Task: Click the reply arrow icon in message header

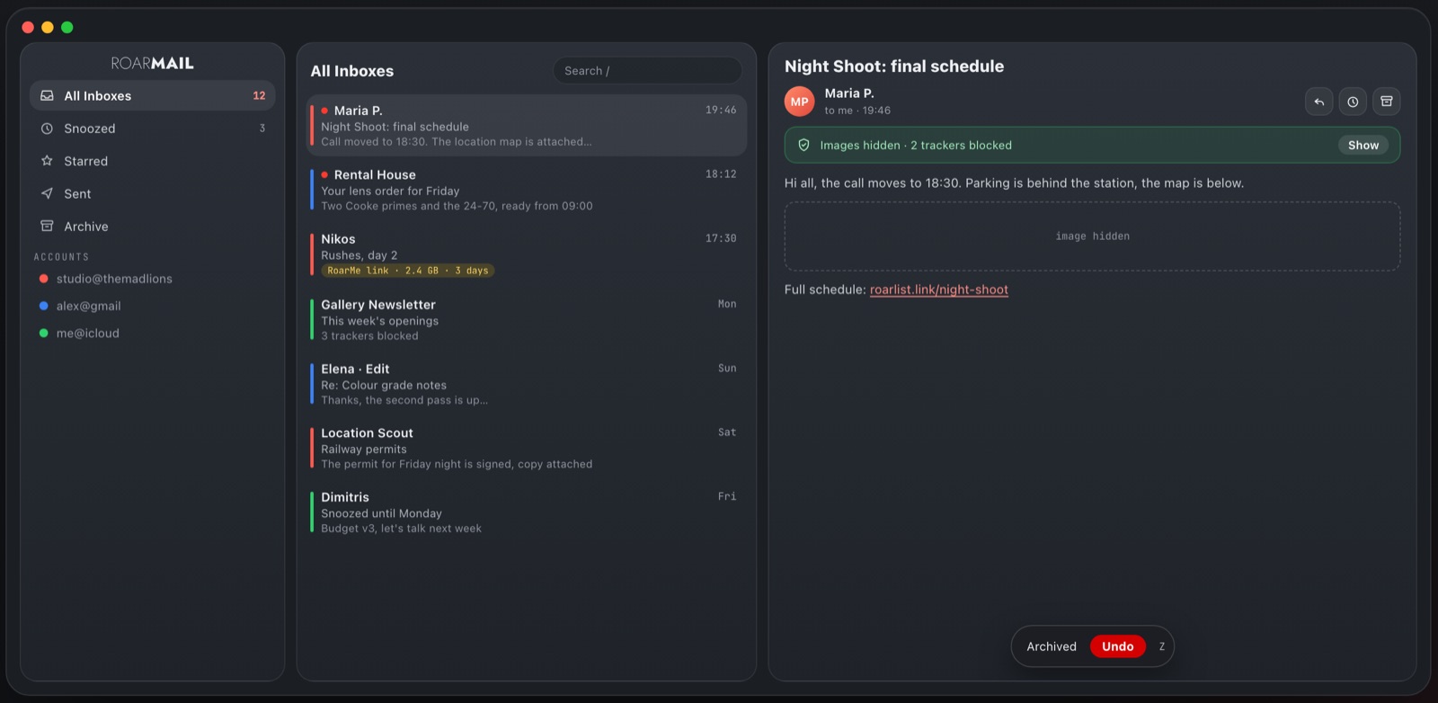Action: [x=1318, y=102]
